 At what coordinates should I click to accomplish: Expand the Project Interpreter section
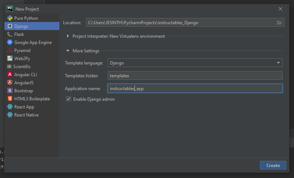(69, 36)
